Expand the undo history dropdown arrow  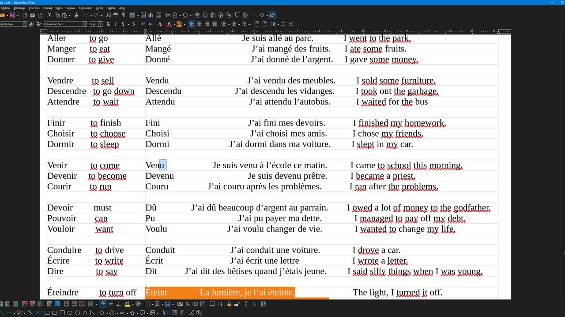tap(90, 15)
